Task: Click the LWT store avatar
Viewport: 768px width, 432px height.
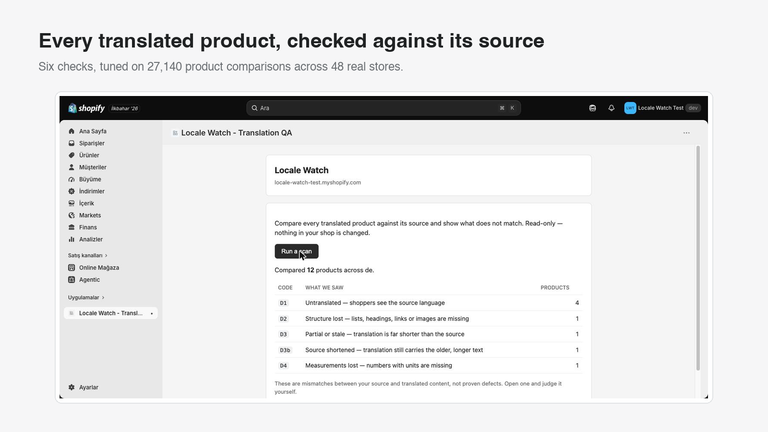Action: [x=630, y=108]
